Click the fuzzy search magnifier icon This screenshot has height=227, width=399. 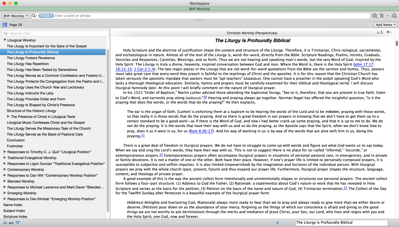click(375, 16)
